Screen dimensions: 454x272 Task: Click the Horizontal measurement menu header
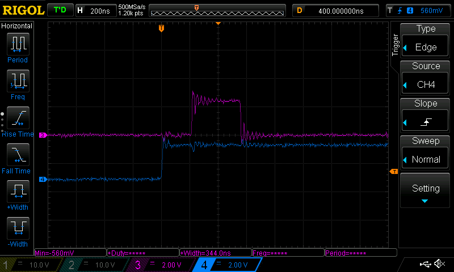(17, 26)
